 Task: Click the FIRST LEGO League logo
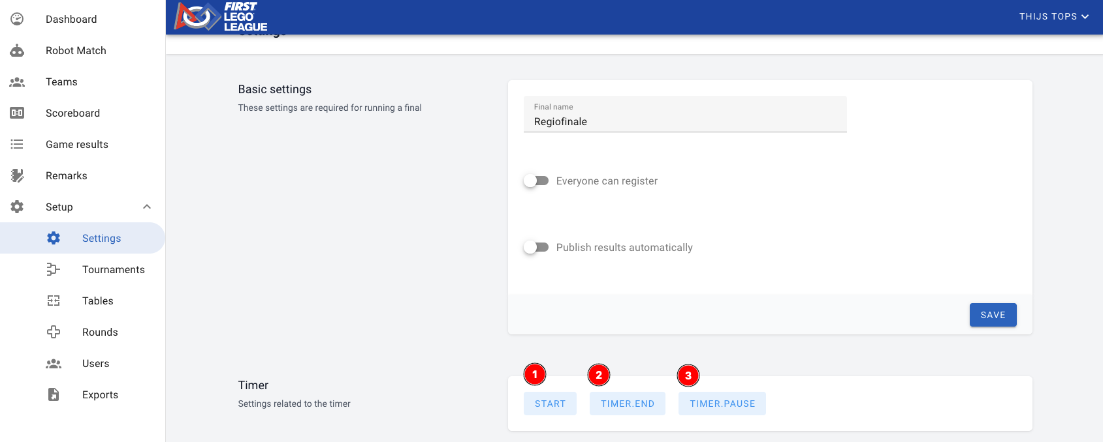(x=221, y=17)
